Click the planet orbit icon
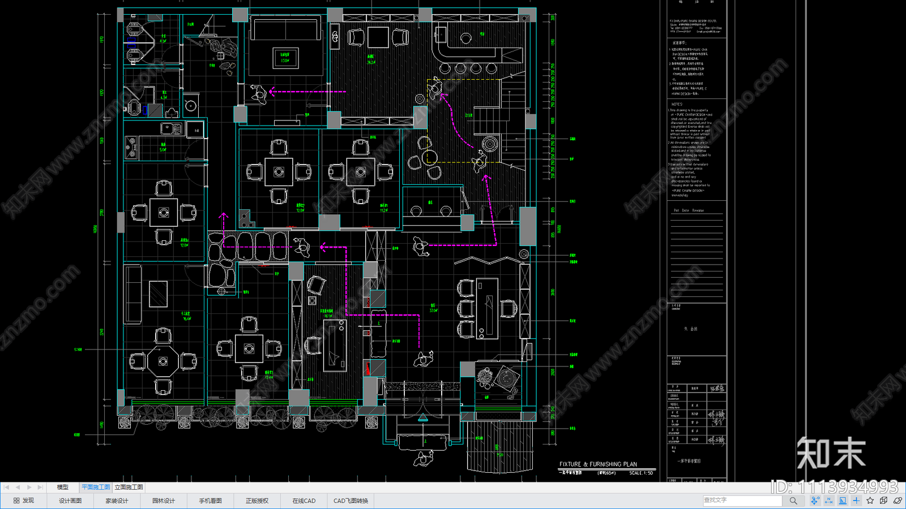Image resolution: width=906 pixels, height=509 pixels. pyautogui.click(x=898, y=501)
